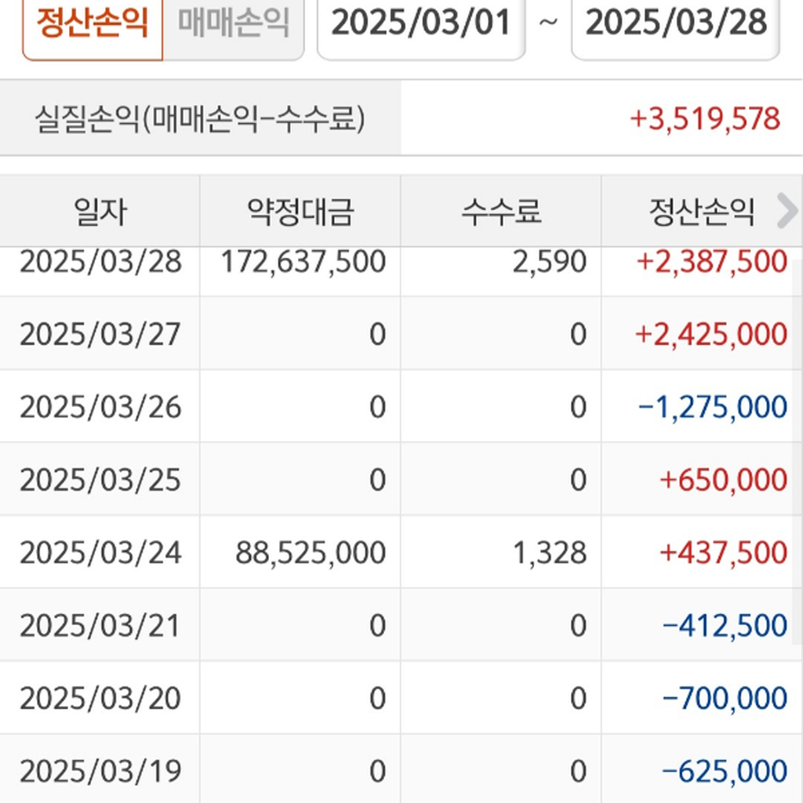Click the 약정대금 column header
Image resolution: width=803 pixels, height=803 pixels.
300,211
